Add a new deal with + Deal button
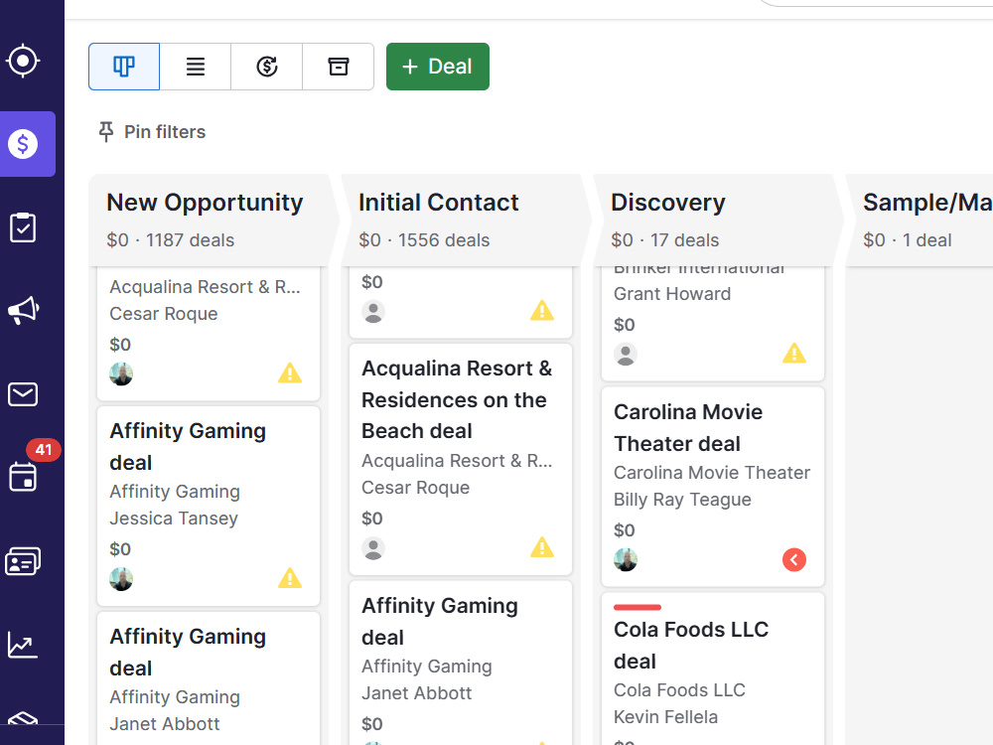993x745 pixels. [438, 67]
